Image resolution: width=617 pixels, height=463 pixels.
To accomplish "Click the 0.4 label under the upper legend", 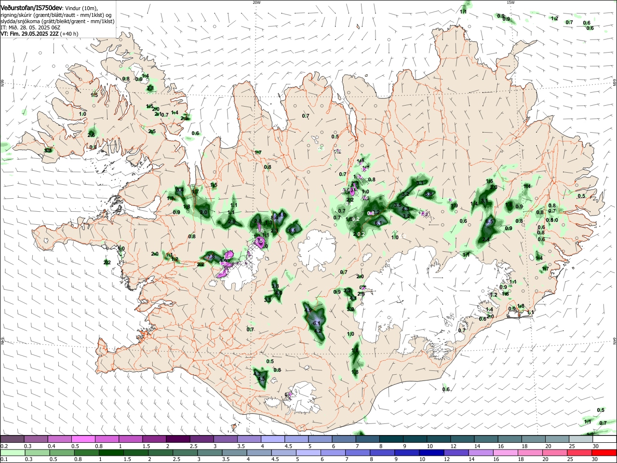I will (x=52, y=446).
